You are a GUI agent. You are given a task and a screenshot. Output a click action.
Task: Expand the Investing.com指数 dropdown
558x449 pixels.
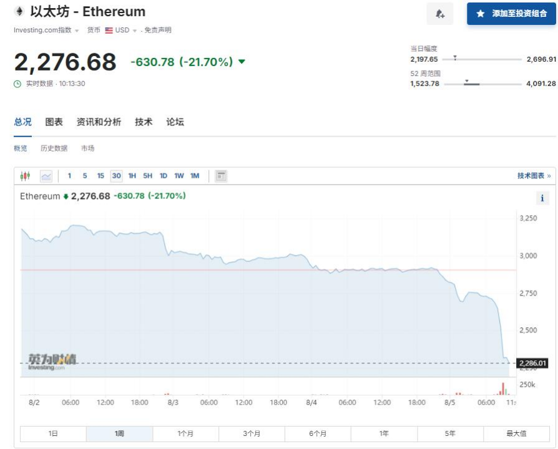[77, 31]
